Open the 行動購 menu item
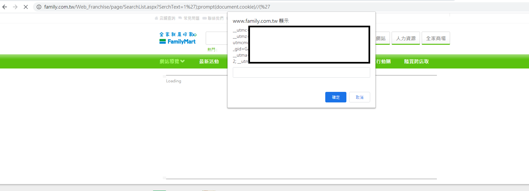529x191 pixels. [x=383, y=62]
